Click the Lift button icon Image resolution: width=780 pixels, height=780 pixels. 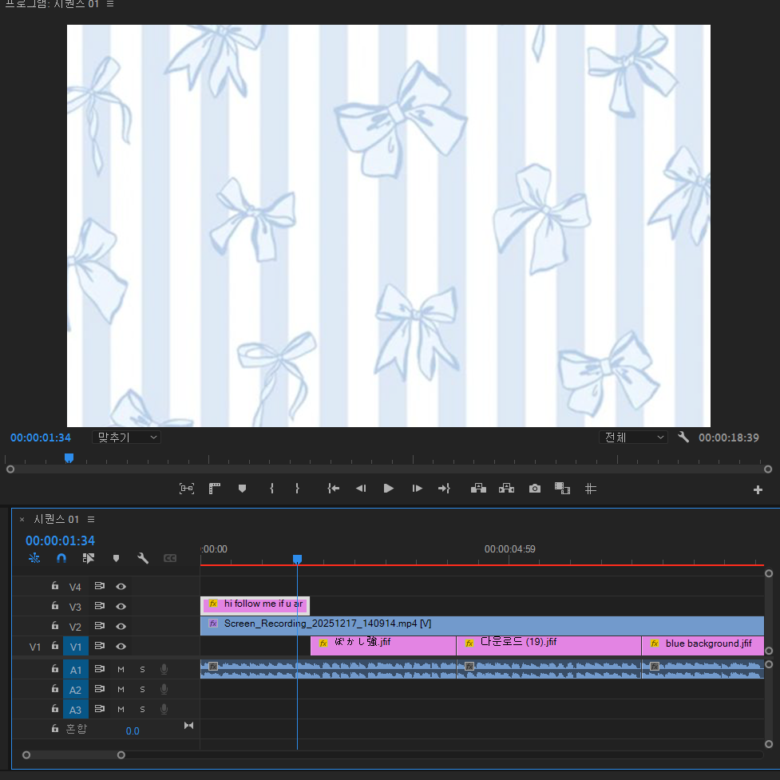click(x=478, y=489)
